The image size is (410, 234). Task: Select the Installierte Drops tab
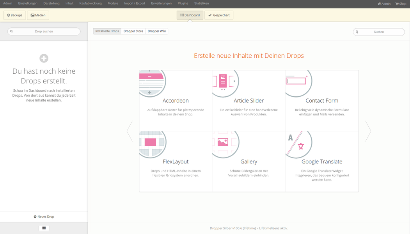(107, 31)
